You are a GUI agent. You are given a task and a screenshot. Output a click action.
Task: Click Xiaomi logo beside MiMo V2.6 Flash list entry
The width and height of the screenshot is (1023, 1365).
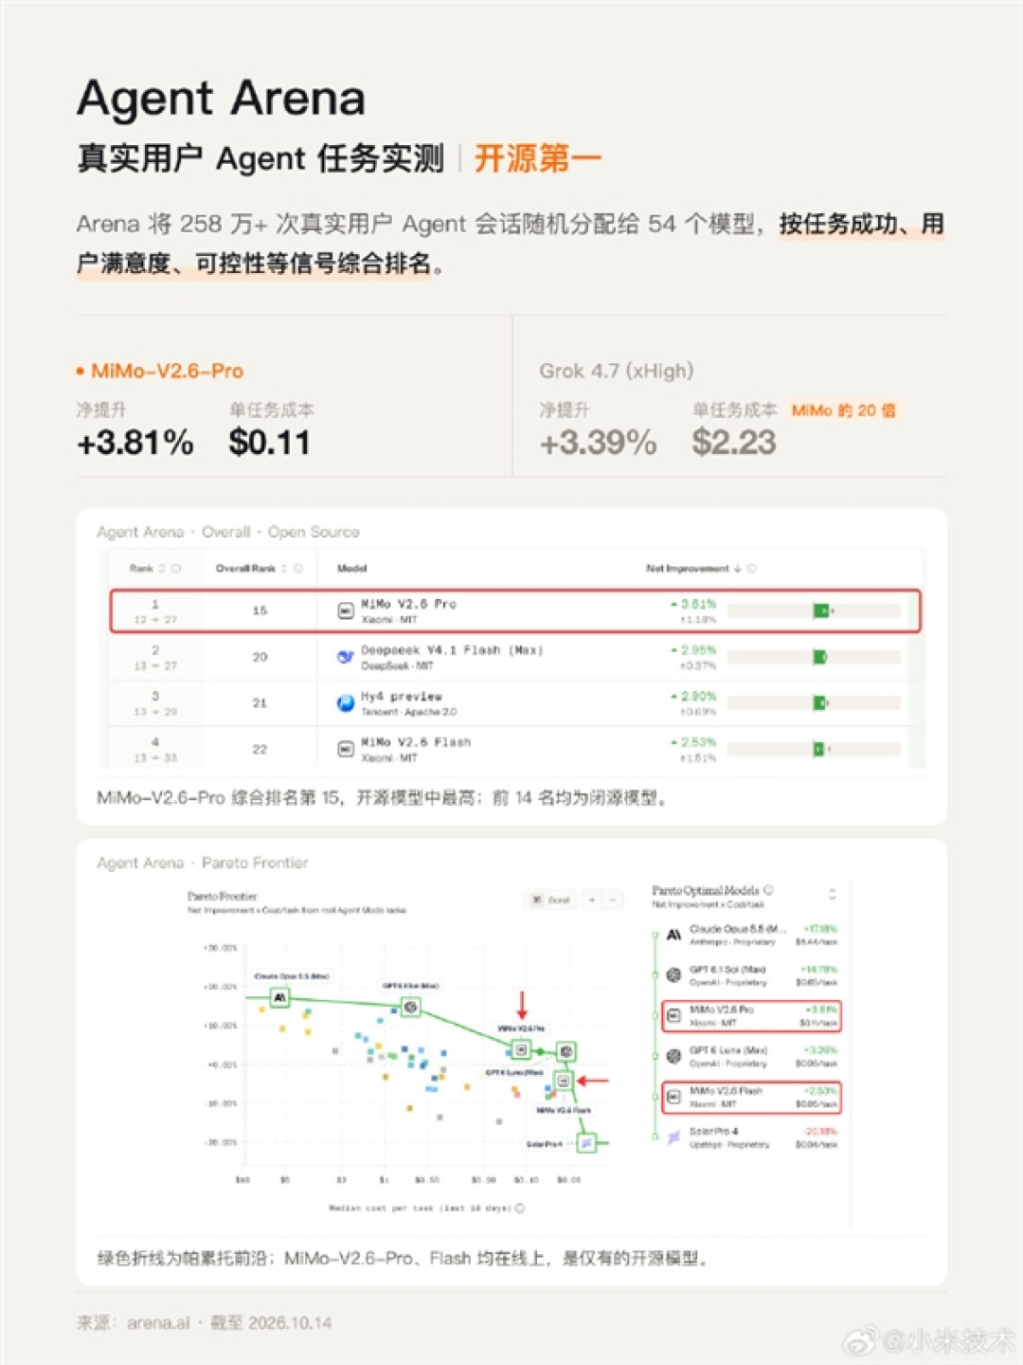click(673, 1097)
